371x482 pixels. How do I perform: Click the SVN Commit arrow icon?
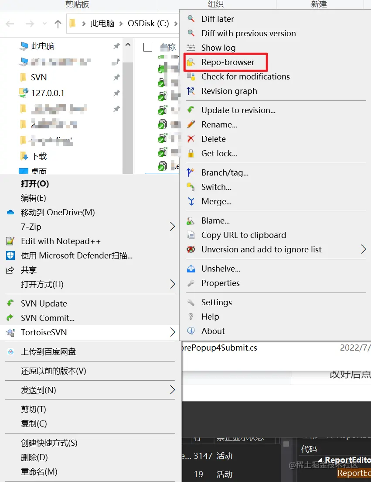[10, 317]
